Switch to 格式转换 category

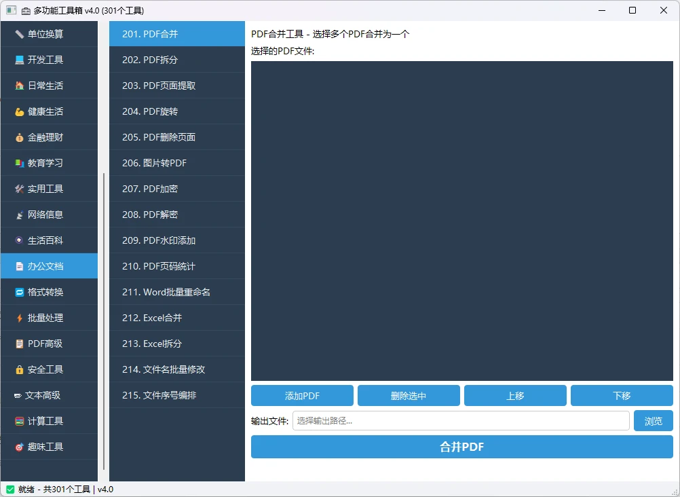(49, 292)
